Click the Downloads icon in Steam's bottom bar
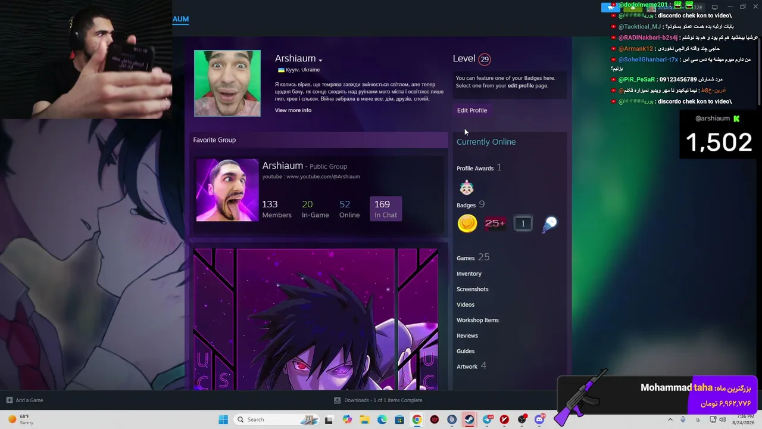The height and width of the screenshot is (429, 762). pyautogui.click(x=337, y=400)
